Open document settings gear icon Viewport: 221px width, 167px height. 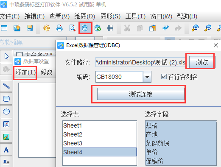(47, 28)
